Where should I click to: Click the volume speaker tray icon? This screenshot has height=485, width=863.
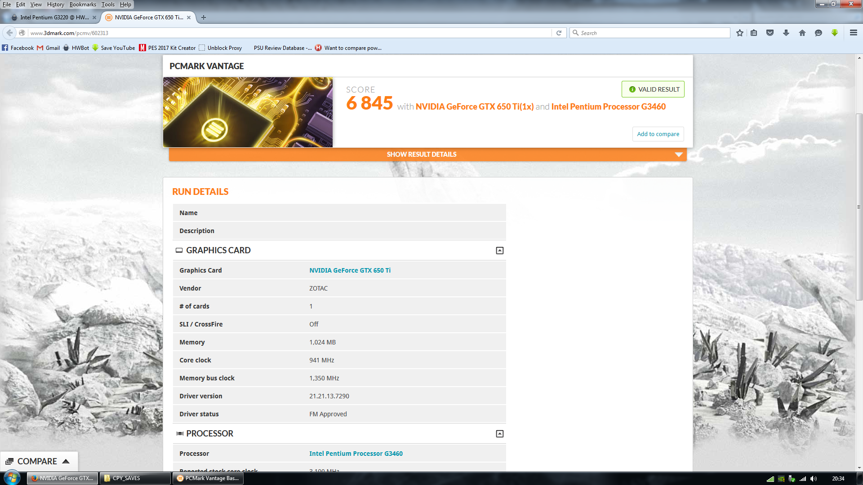(x=814, y=479)
